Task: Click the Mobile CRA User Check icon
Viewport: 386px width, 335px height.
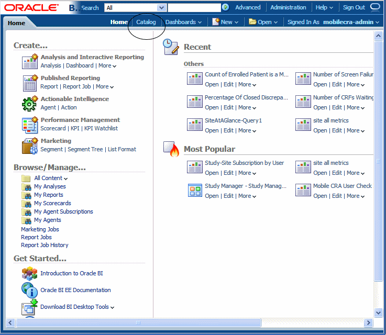Action: tap(303, 190)
